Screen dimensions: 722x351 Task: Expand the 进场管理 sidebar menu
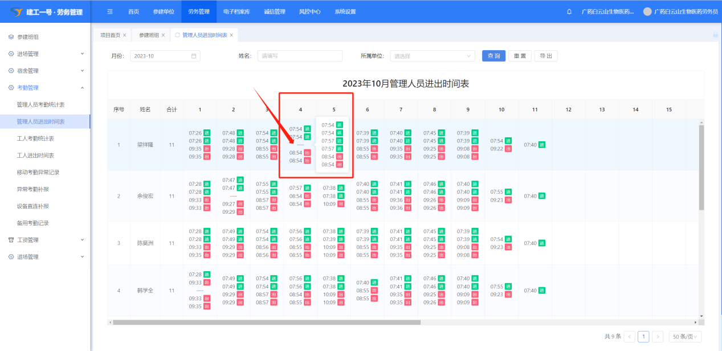(x=45, y=54)
